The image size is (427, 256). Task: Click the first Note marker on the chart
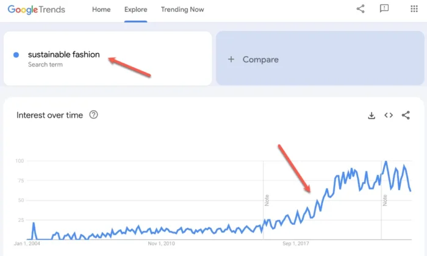tap(267, 199)
